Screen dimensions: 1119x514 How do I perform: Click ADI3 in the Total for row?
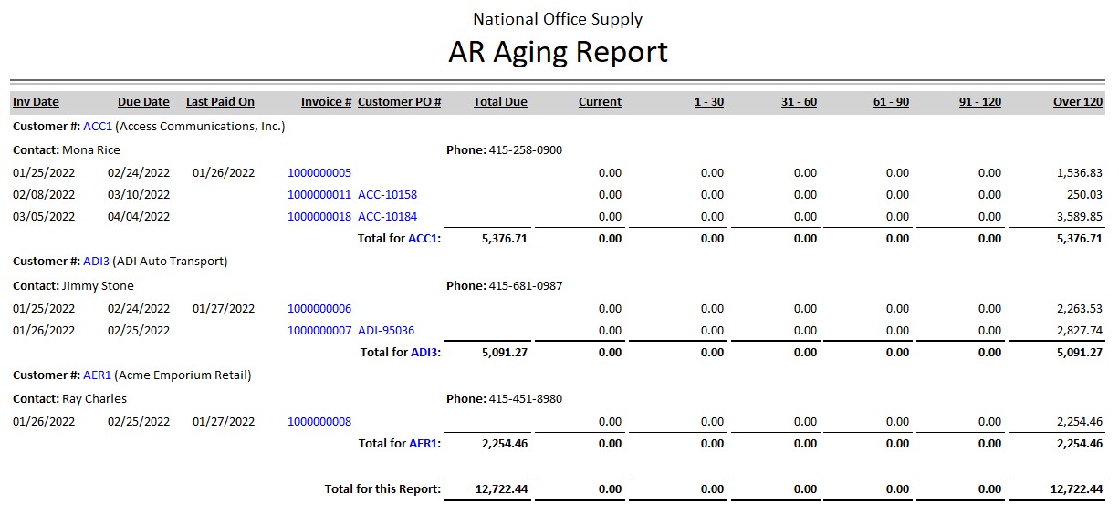point(424,353)
